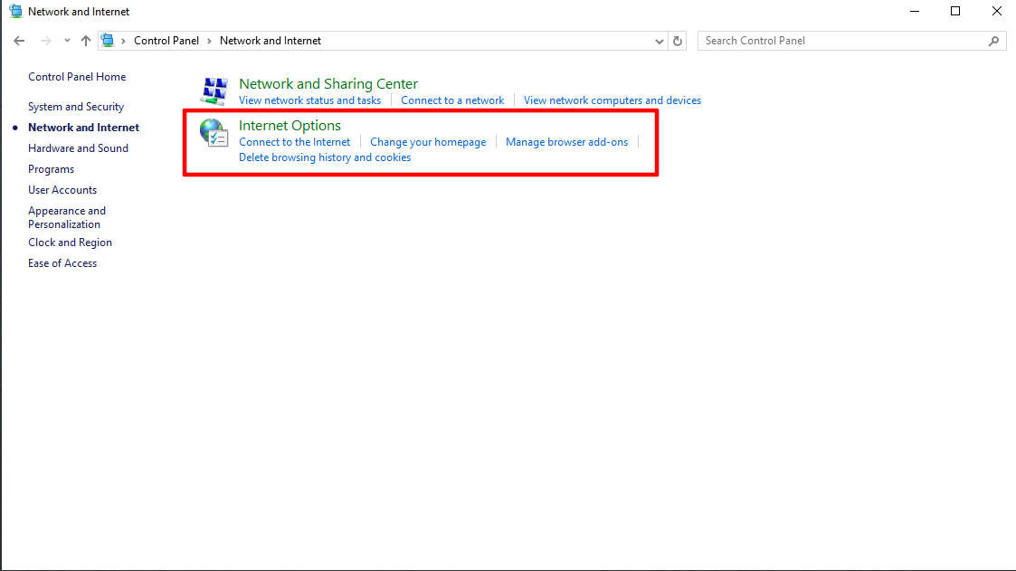Click the Control Panel icon in address bar
The image size is (1016, 571).
point(108,41)
